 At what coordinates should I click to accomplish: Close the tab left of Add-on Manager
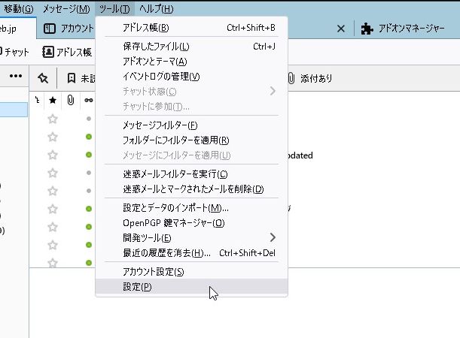pyautogui.click(x=340, y=29)
